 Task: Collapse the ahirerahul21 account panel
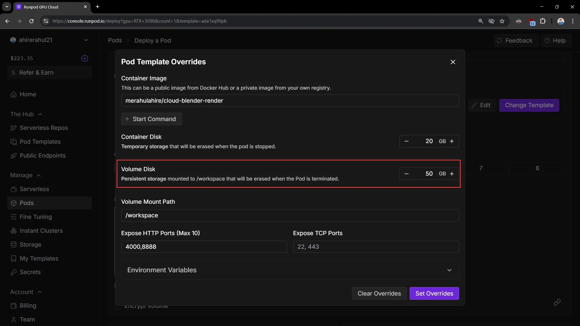coord(86,40)
